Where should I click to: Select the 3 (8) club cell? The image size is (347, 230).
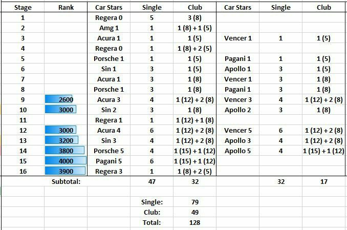[194, 18]
